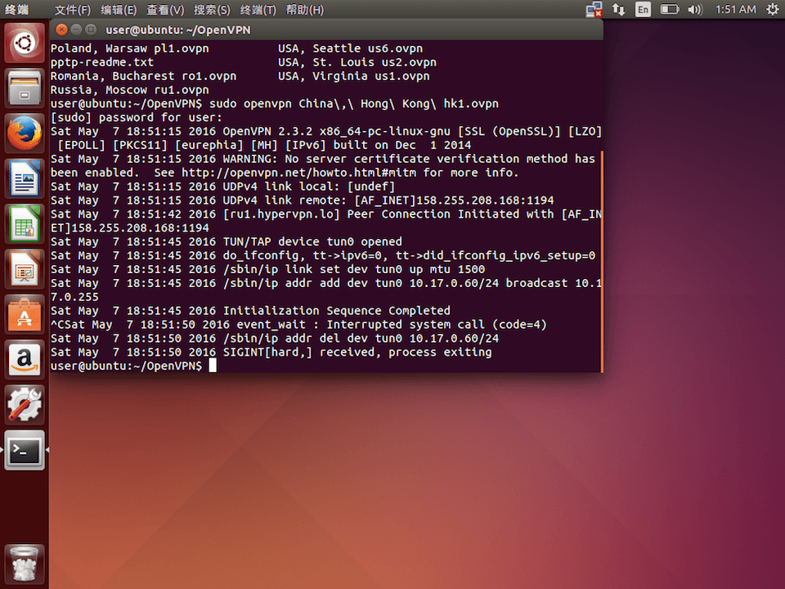This screenshot has height=589, width=785.
Task: Open the Trash at the launcher bottom
Action: (25, 563)
